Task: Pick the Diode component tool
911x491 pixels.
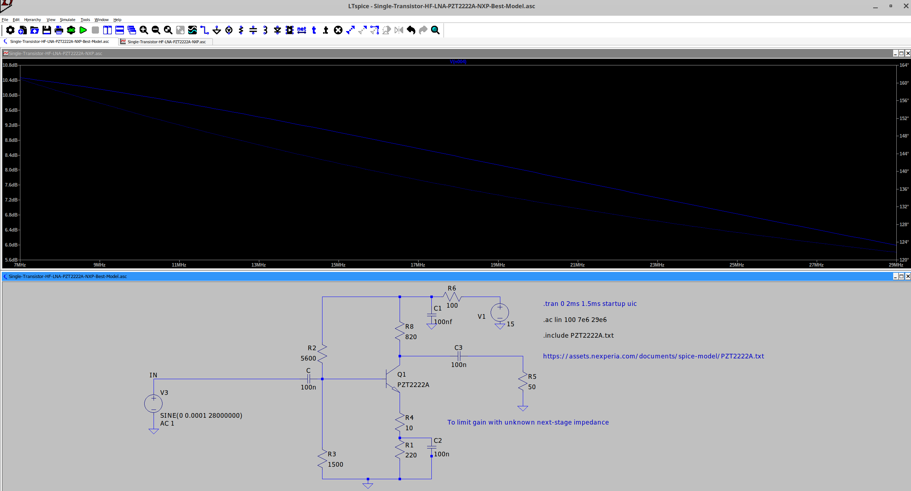Action: tap(277, 30)
